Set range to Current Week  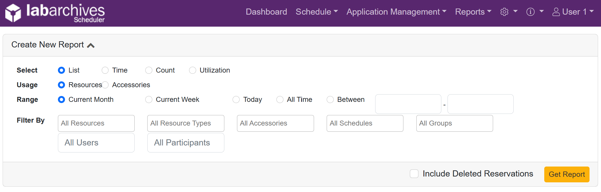click(149, 100)
